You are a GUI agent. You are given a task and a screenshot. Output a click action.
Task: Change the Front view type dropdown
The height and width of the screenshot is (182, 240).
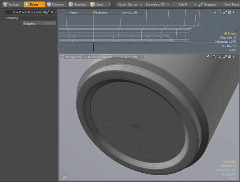coord(74,13)
